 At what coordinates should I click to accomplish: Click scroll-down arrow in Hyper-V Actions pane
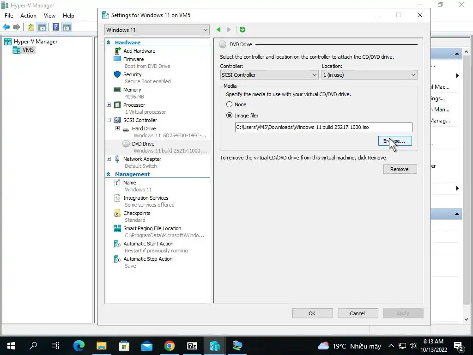pos(467,319)
